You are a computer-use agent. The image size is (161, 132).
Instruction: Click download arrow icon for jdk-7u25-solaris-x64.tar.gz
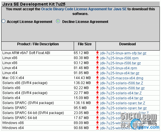coord(97,98)
